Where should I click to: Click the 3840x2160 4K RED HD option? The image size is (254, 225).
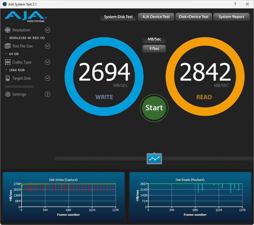pyautogui.click(x=27, y=38)
